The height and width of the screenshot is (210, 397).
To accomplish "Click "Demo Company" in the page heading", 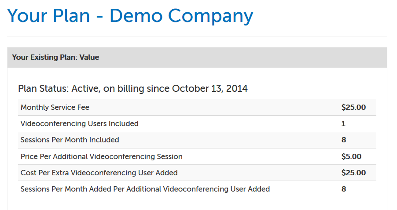I will pos(181,16).
